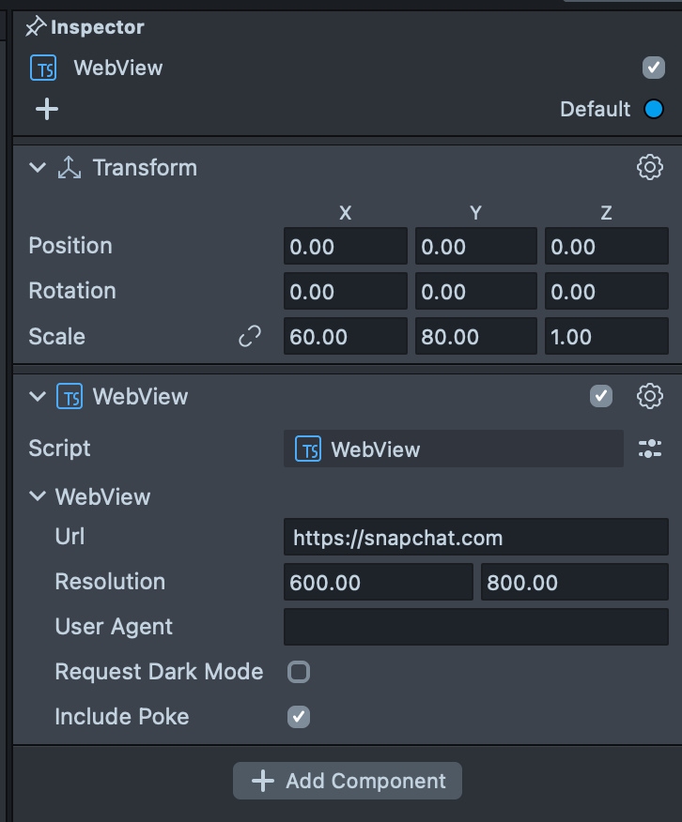Click the script options icon beside Script field

pos(649,449)
